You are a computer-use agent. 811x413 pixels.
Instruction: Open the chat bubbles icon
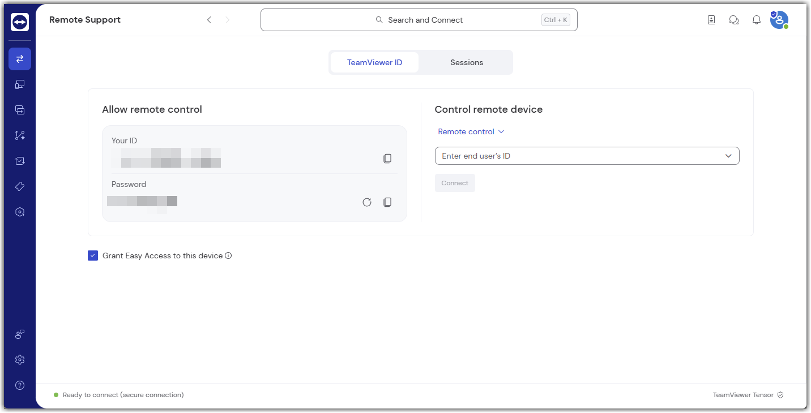pos(734,20)
